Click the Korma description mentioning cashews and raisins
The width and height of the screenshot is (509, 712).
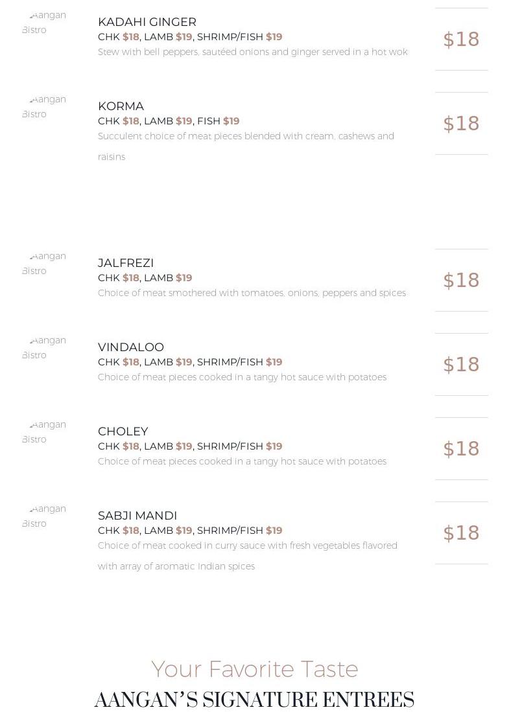click(246, 137)
